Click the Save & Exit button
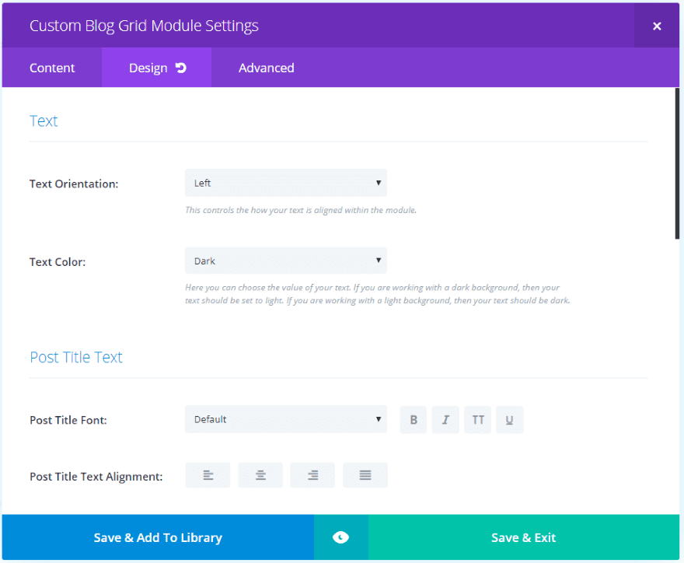The image size is (684, 563). [523, 537]
